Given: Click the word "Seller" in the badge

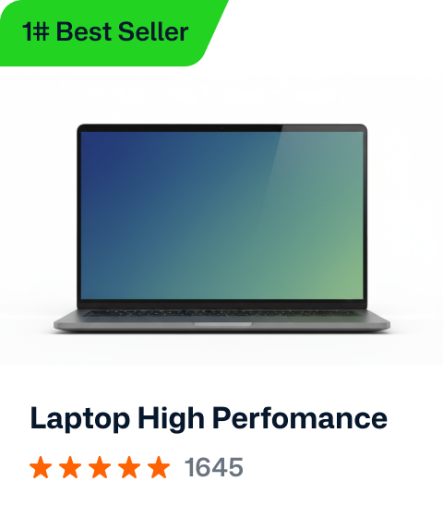Looking at the screenshot, I should click(153, 31).
